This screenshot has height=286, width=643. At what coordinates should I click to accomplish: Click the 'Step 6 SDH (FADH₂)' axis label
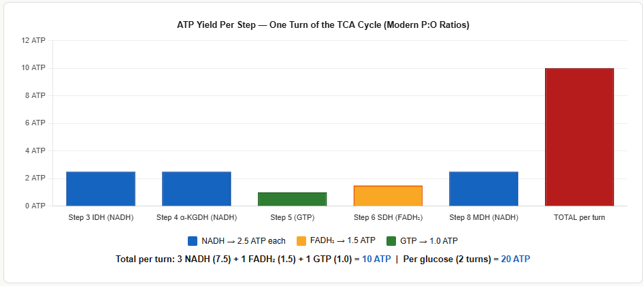click(x=388, y=218)
